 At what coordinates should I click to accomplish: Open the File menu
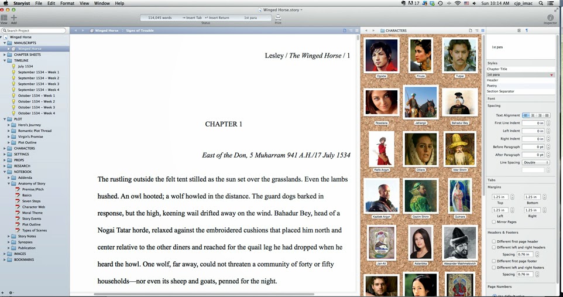tap(39, 4)
